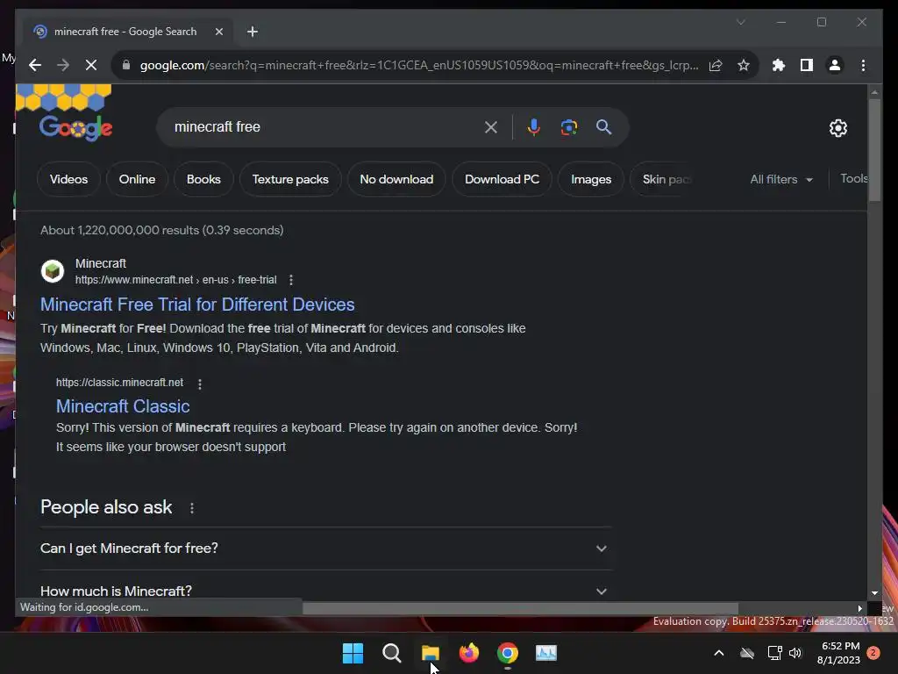Expand How much is Minecraft question
Screen dimensions: 898x674
click(x=324, y=591)
